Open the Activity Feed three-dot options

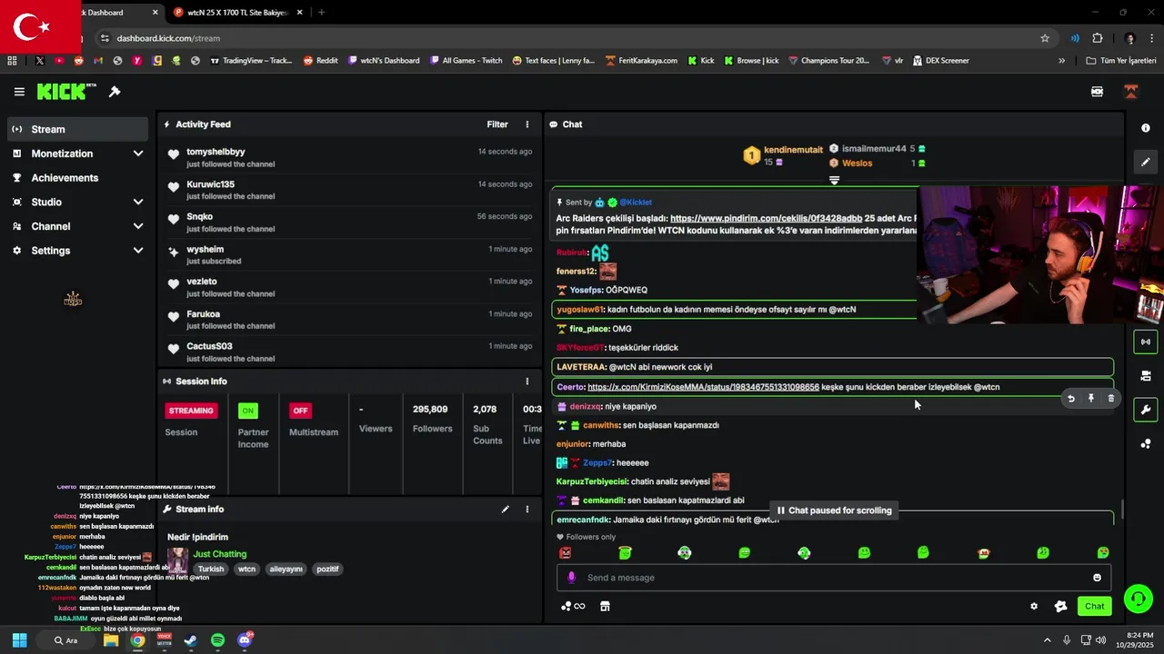click(527, 124)
